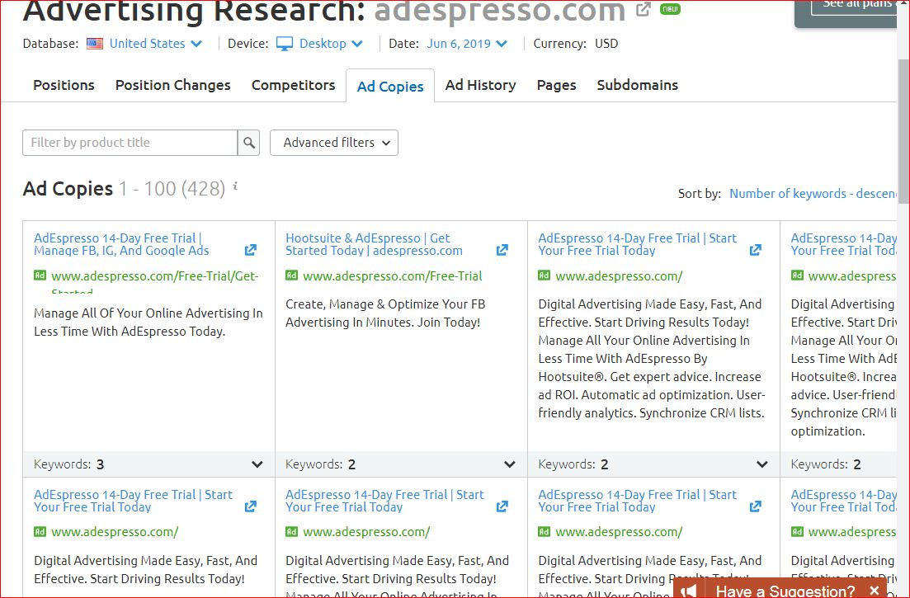
Task: Open external link of Manage FB, IG ad
Action: (x=251, y=250)
